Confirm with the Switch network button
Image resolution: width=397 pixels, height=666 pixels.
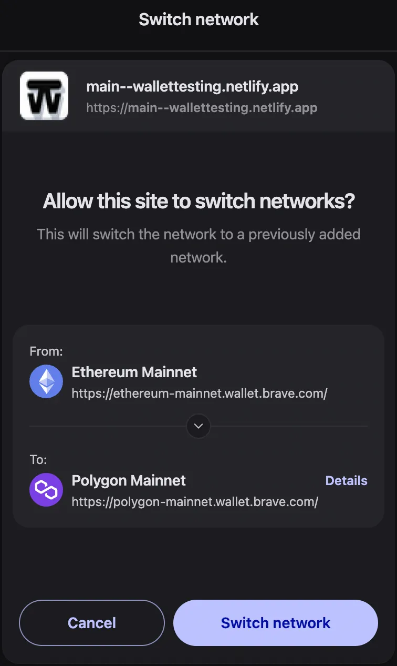[x=275, y=622]
